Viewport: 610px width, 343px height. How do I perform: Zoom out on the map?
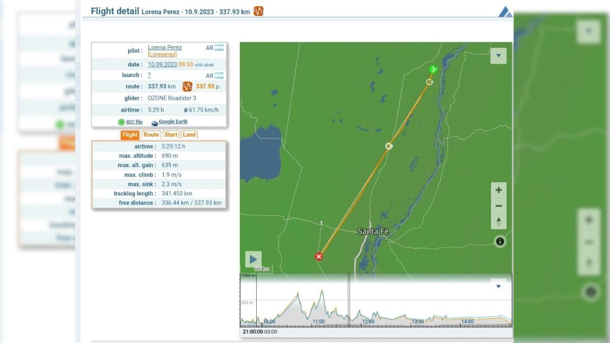click(498, 206)
